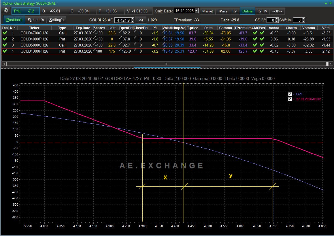
Task: Open the window menu arrow in title bar
Action: [x=326, y=3]
